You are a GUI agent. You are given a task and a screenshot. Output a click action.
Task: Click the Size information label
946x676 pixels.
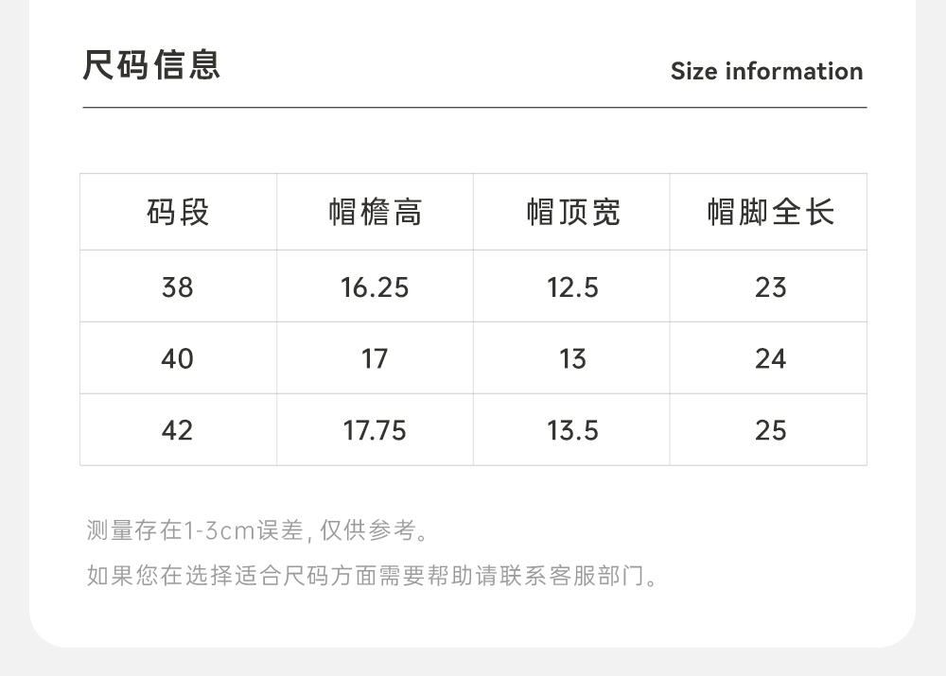point(766,71)
